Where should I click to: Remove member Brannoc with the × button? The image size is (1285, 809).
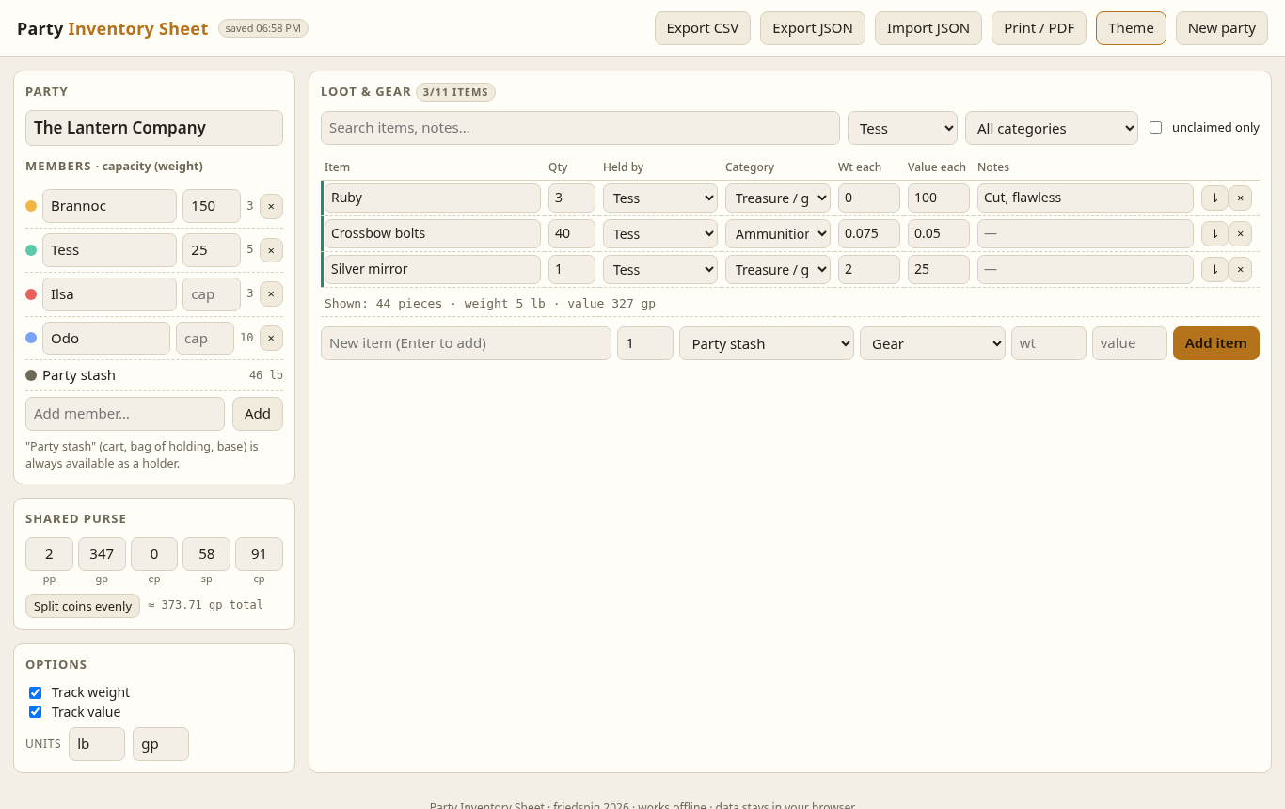271,206
